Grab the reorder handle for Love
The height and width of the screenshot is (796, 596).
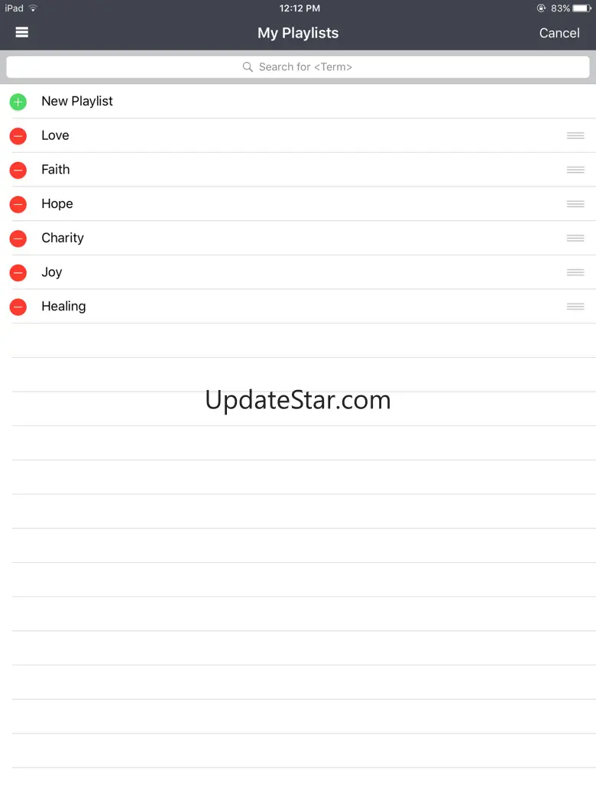[575, 135]
